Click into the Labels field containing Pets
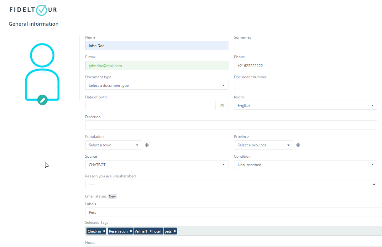Viewport: 382px width, 247px height. pos(232,213)
